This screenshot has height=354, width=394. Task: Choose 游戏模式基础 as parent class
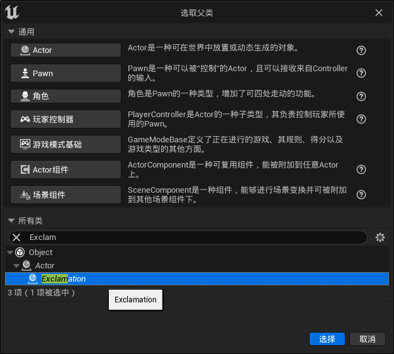pos(65,144)
